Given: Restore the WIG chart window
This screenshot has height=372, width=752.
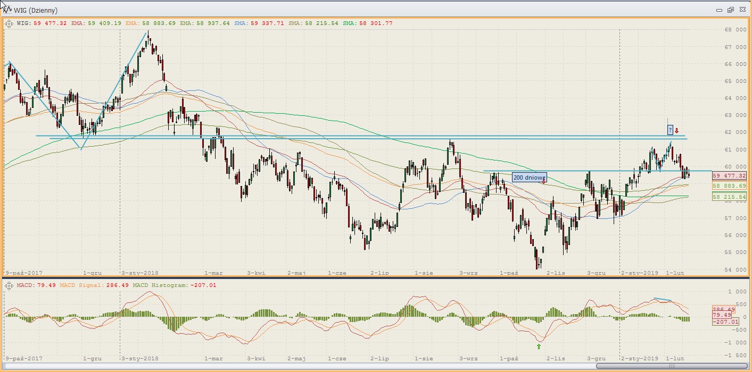Looking at the screenshot, I should point(731,10).
